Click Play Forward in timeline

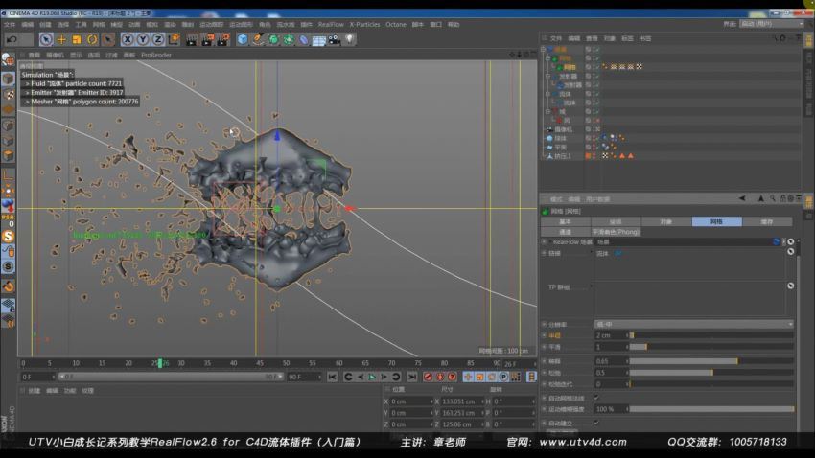(372, 377)
